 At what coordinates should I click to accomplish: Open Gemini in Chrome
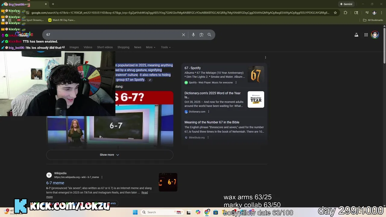[346, 4]
